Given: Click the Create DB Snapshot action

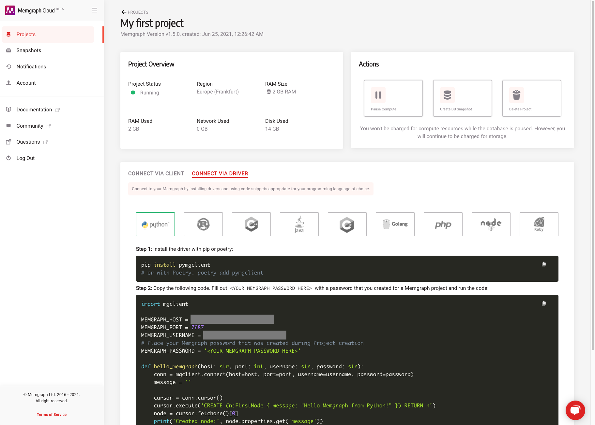Looking at the screenshot, I should pyautogui.click(x=463, y=98).
